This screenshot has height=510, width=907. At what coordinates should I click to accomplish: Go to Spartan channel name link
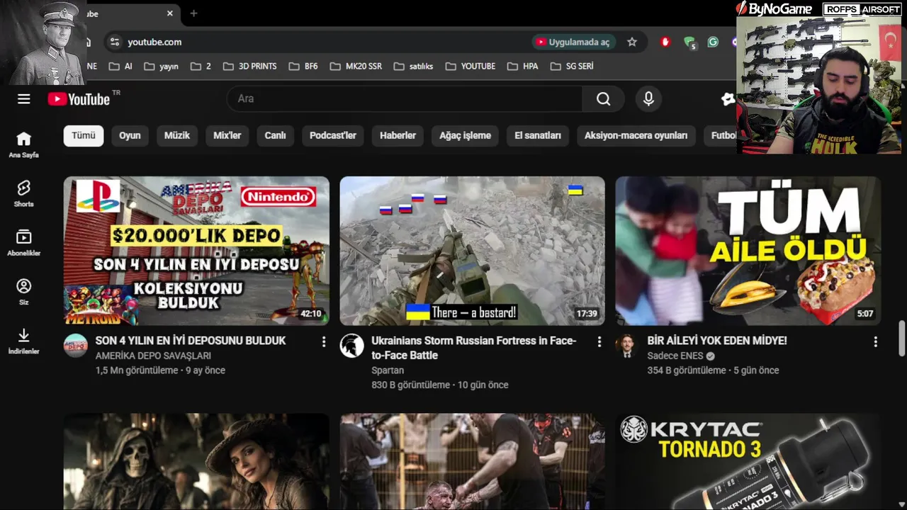388,370
